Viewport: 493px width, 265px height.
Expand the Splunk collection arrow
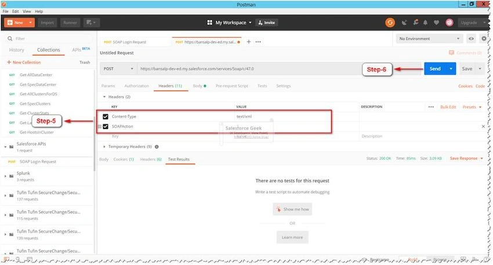[5, 176]
